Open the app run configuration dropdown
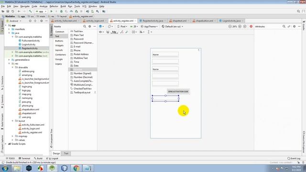The height and width of the screenshot is (172, 306). pyautogui.click(x=41, y=11)
